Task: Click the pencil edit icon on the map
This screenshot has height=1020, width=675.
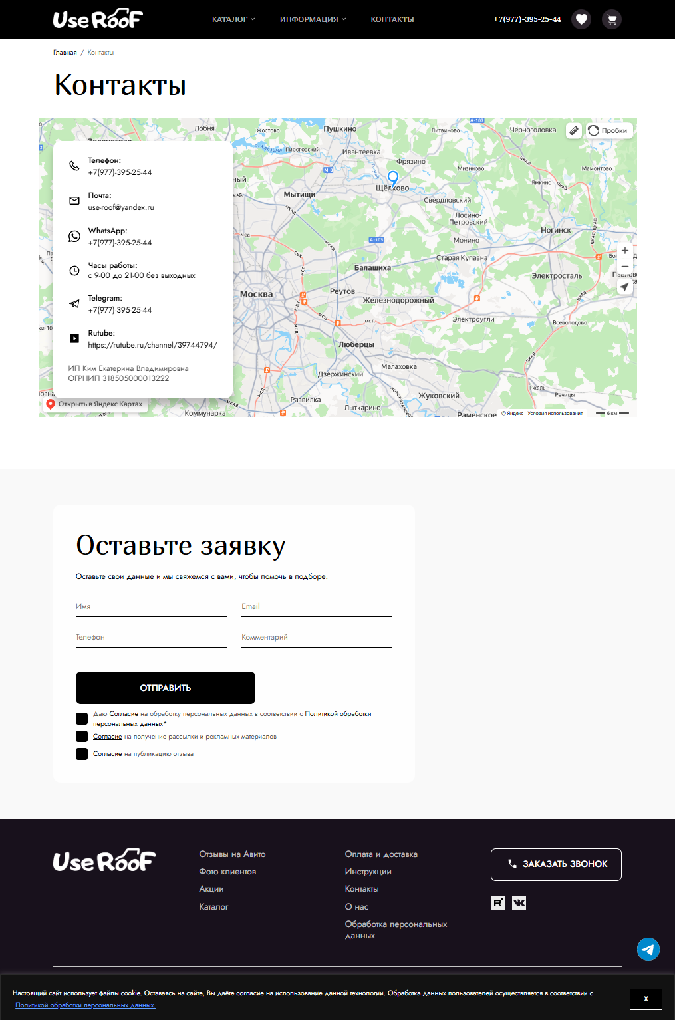Action: point(573,130)
